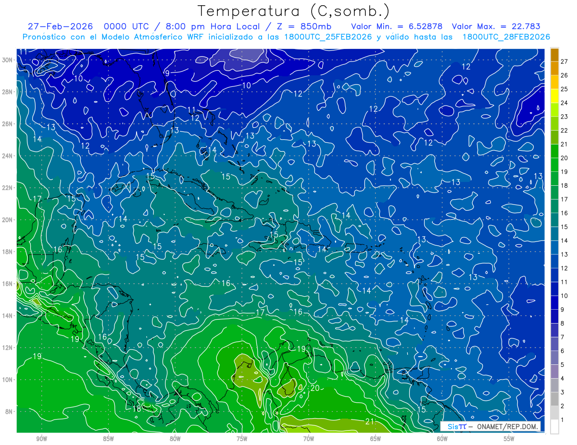Click valid-until time '1800UTC_28FEB2026'
Screen dimensions: 577x445
pyautogui.click(x=506, y=37)
